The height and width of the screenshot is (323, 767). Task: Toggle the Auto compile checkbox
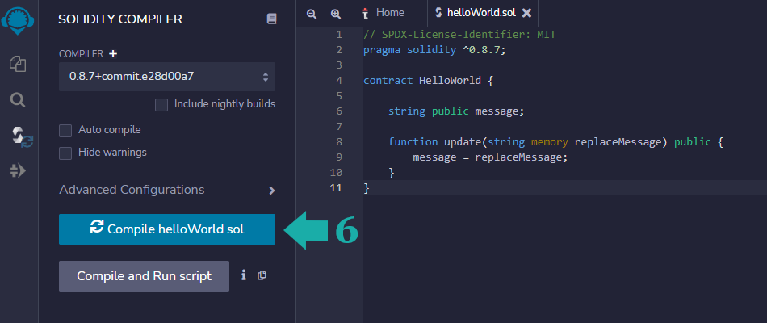[x=66, y=130]
